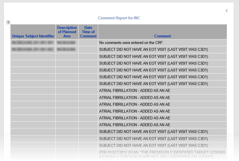Click the 'No comments were entered on the CRF.' cell
Viewport: 239px width, 161px height.
pyautogui.click(x=132, y=43)
